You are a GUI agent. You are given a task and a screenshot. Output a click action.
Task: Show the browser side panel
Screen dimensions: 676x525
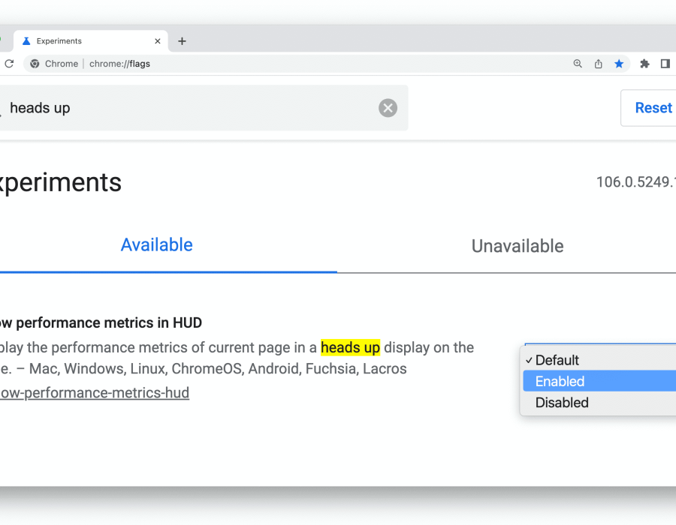665,64
